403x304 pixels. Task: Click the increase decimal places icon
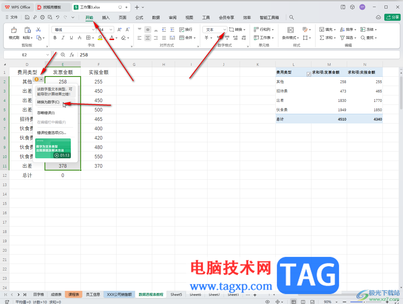tap(235, 38)
